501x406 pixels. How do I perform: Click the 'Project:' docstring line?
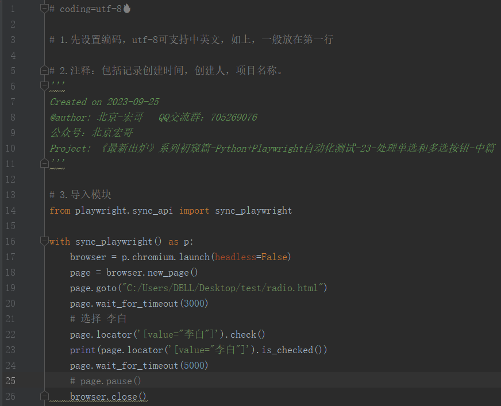(272, 148)
